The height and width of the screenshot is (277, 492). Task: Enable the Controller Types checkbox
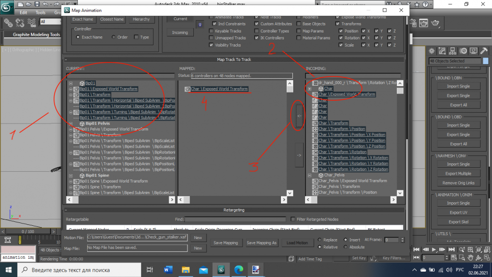point(257,31)
